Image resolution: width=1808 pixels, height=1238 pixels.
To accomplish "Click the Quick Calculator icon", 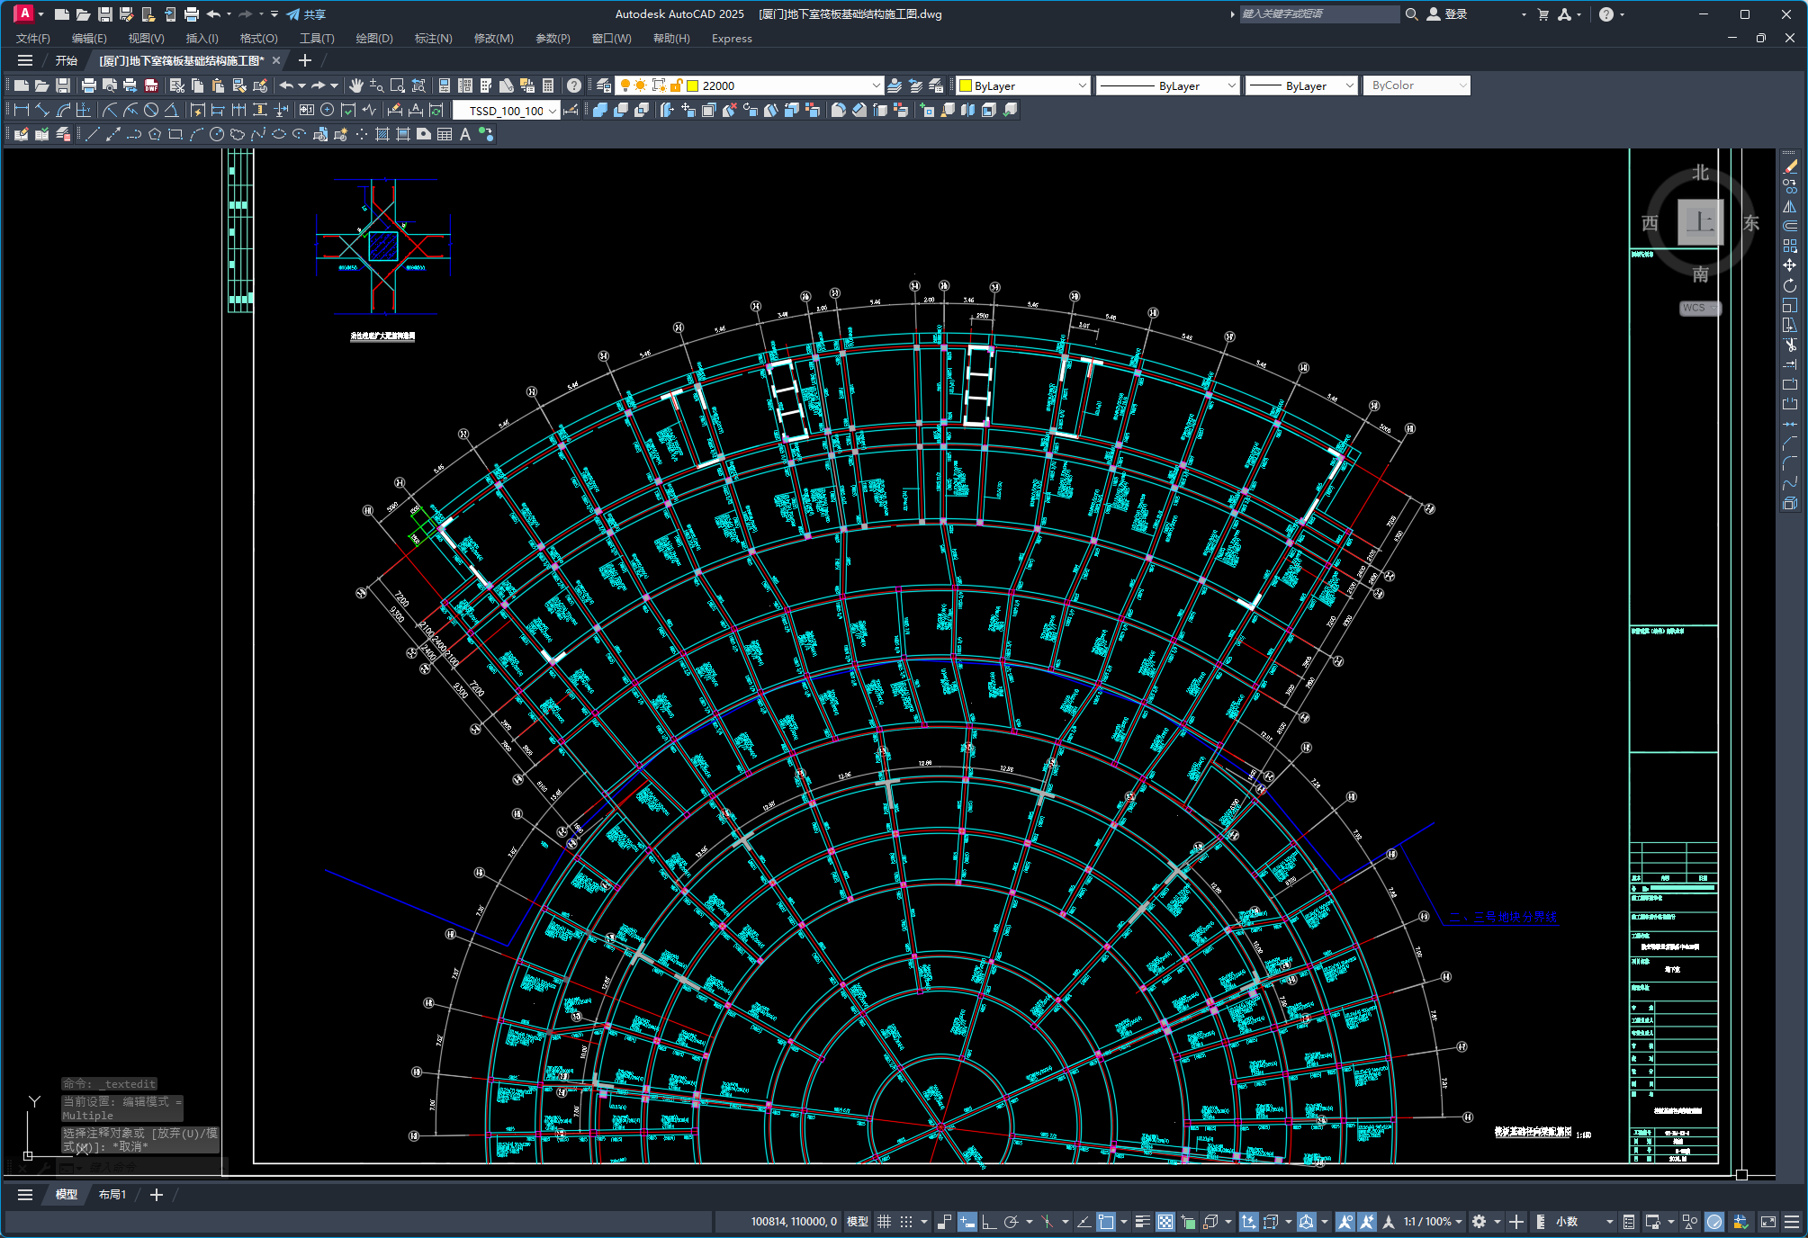I will [x=548, y=85].
